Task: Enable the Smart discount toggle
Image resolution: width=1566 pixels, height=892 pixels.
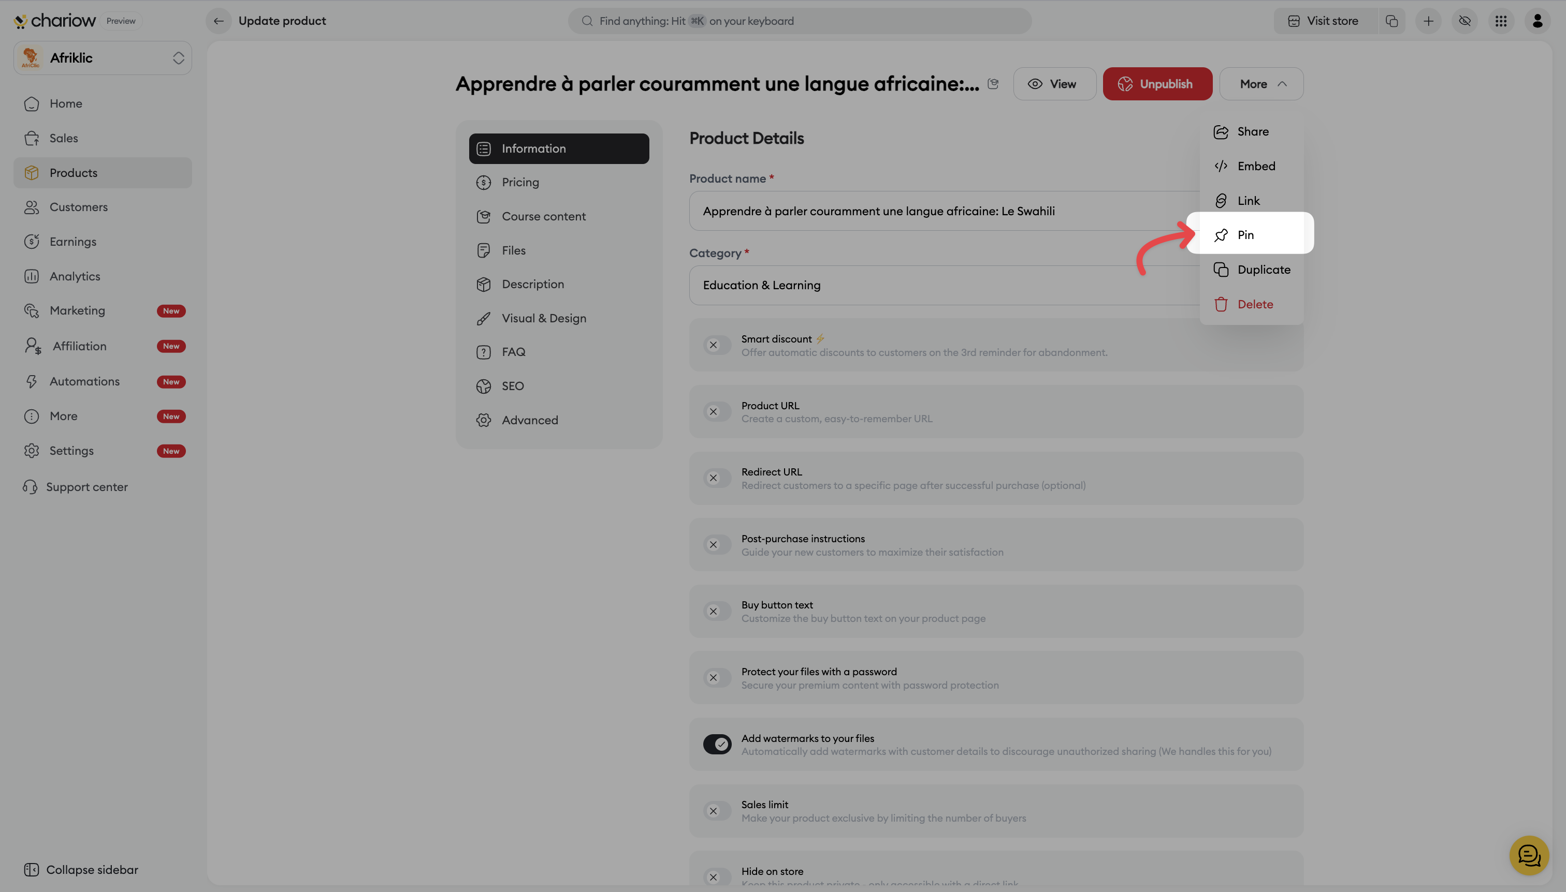Action: point(716,345)
